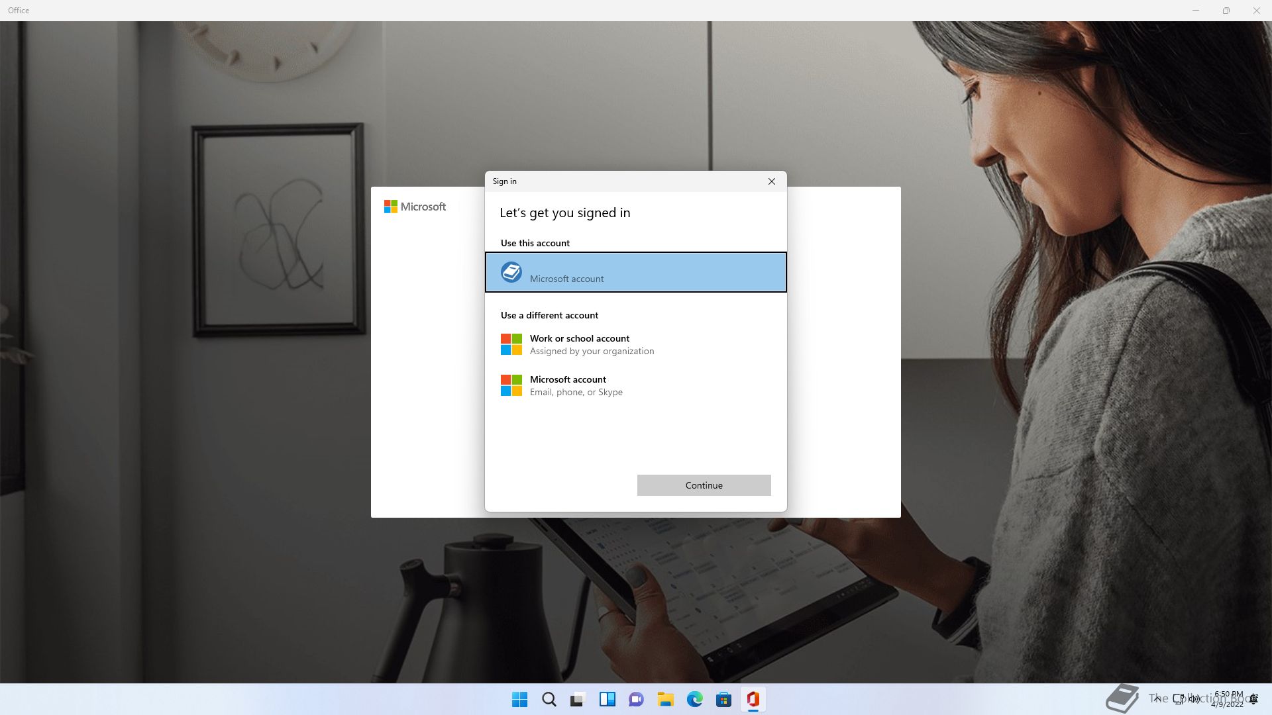Viewport: 1272px width, 715px height.
Task: Click the 'Use this account' label
Action: [535, 243]
